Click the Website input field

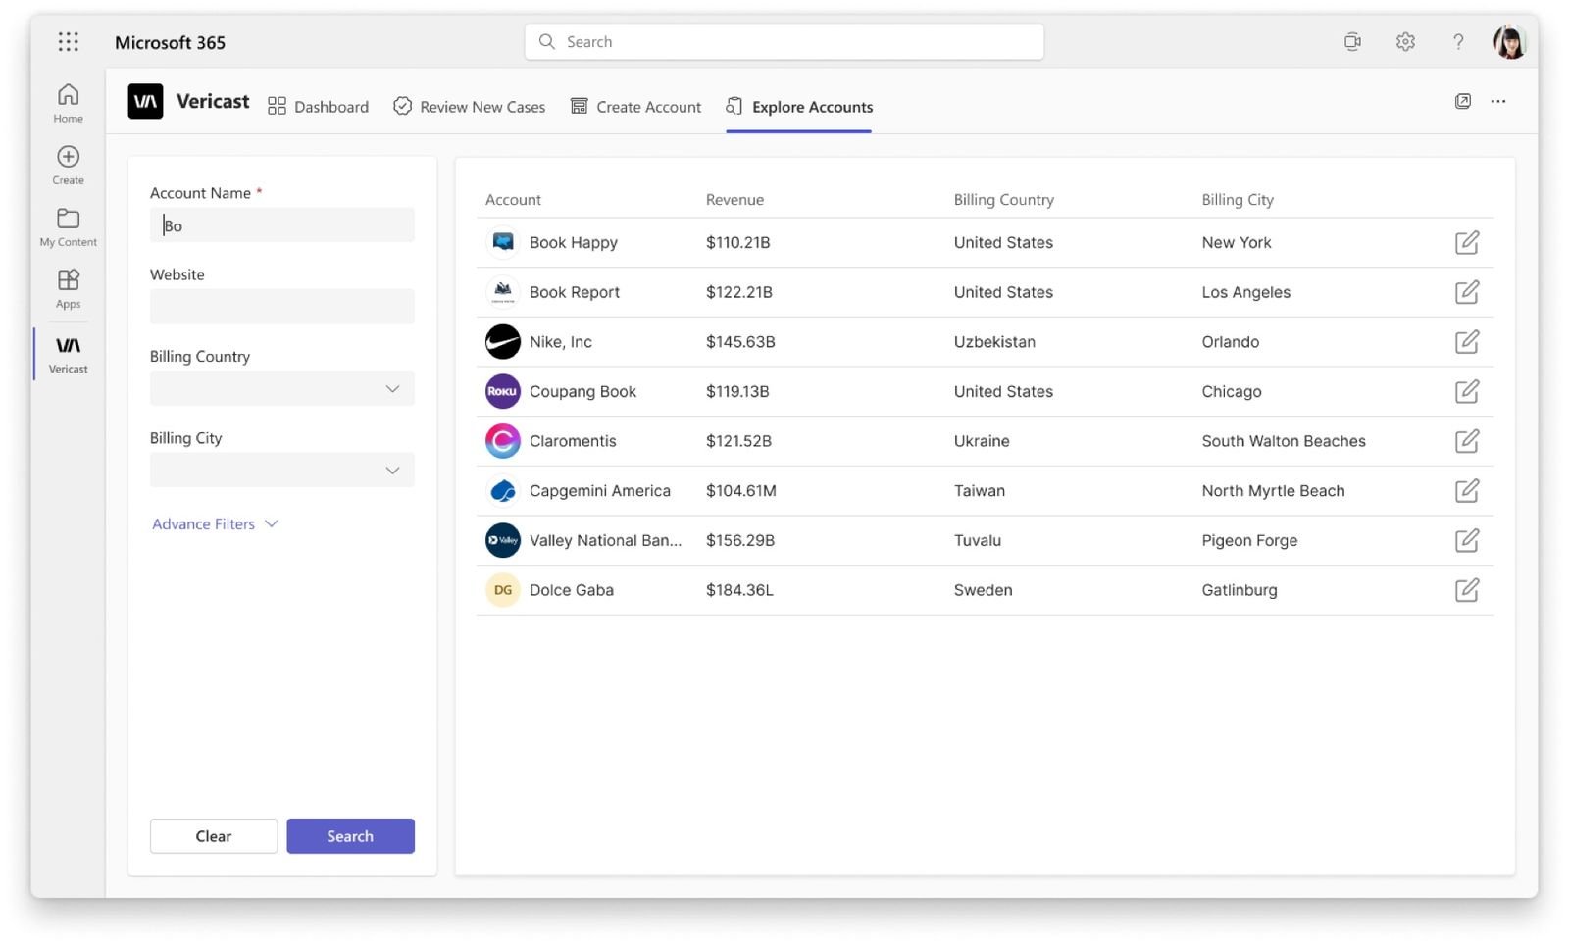pyautogui.click(x=282, y=306)
